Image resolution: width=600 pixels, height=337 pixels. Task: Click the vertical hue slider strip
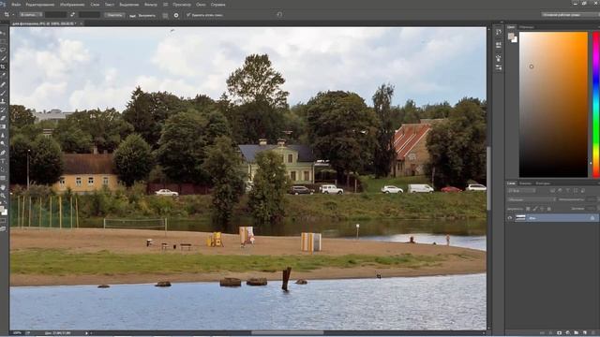point(596,105)
